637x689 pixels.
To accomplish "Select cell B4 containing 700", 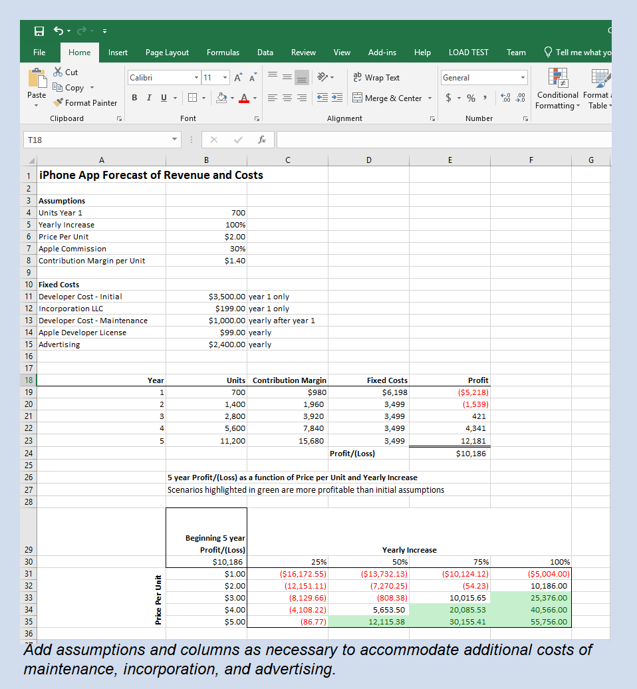I will [206, 212].
